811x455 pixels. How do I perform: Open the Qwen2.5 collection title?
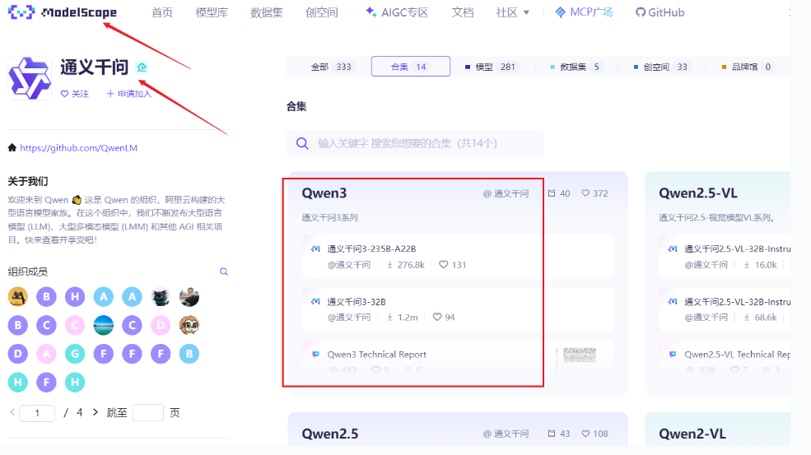[x=330, y=434]
